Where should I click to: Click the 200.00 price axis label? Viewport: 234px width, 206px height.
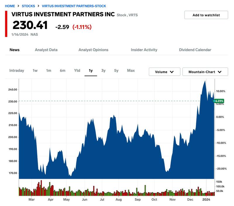pos(13,137)
